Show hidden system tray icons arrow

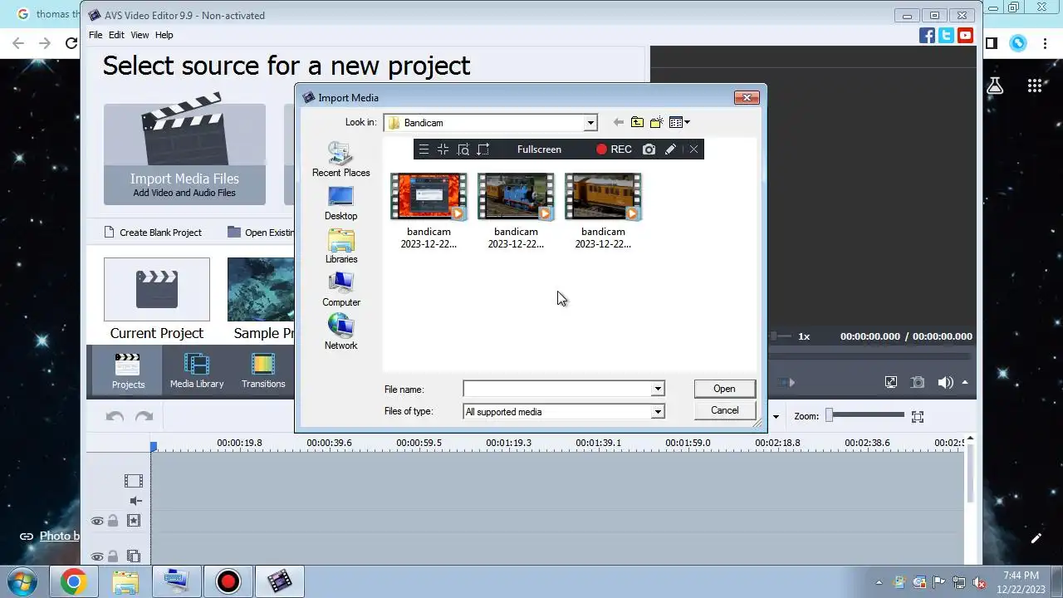879,582
